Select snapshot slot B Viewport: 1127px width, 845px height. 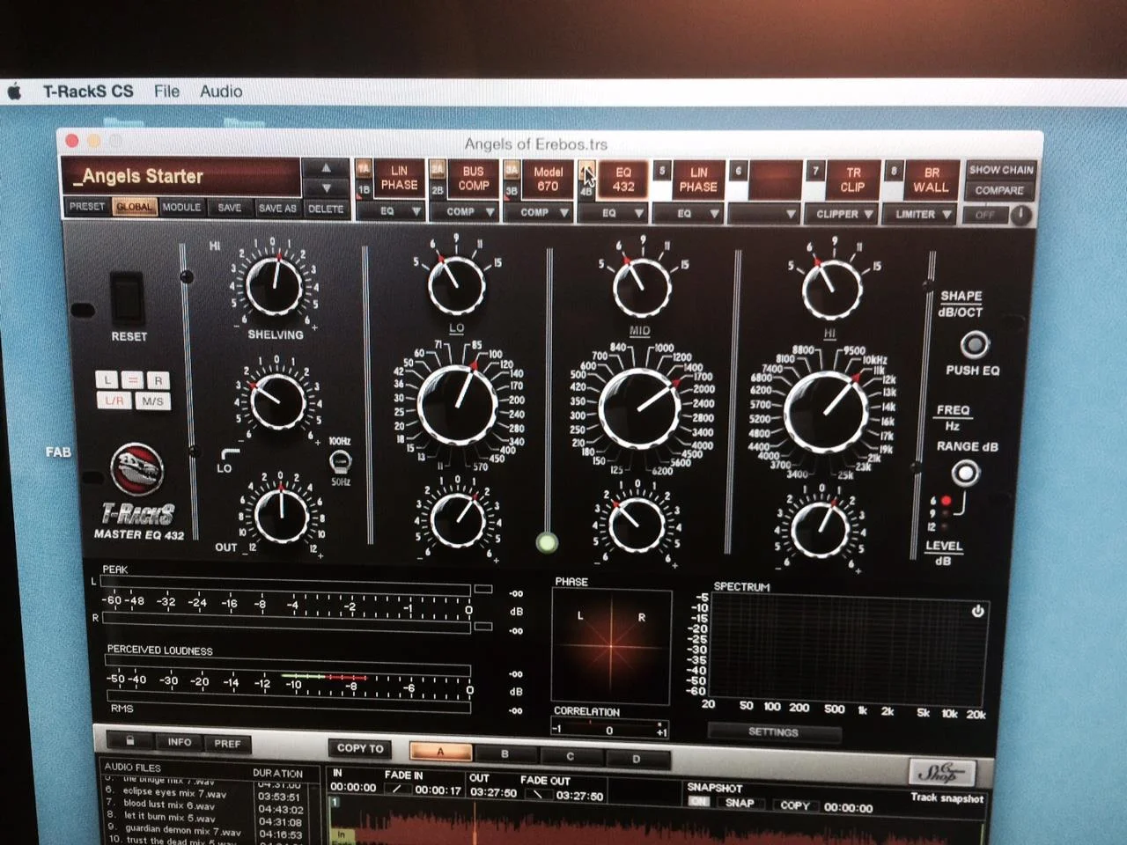pos(505,754)
